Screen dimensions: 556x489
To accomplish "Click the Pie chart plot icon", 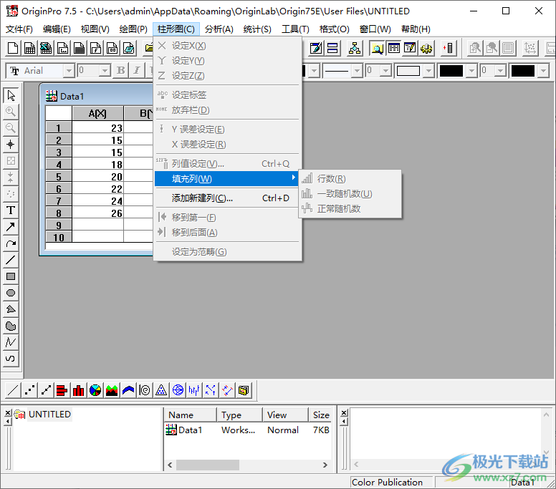I will tap(95, 390).
